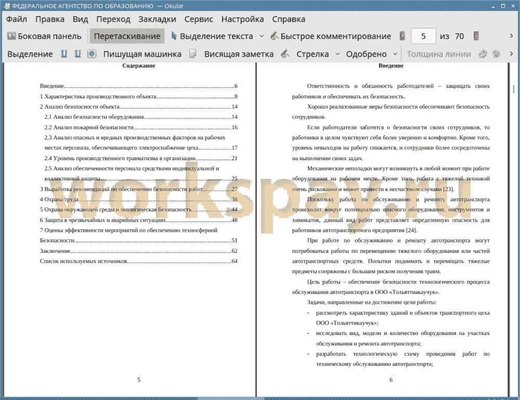Toggle Быстрое комментирование quick annotation toolbar
Viewport: 520px width, 400px height.
click(331, 36)
